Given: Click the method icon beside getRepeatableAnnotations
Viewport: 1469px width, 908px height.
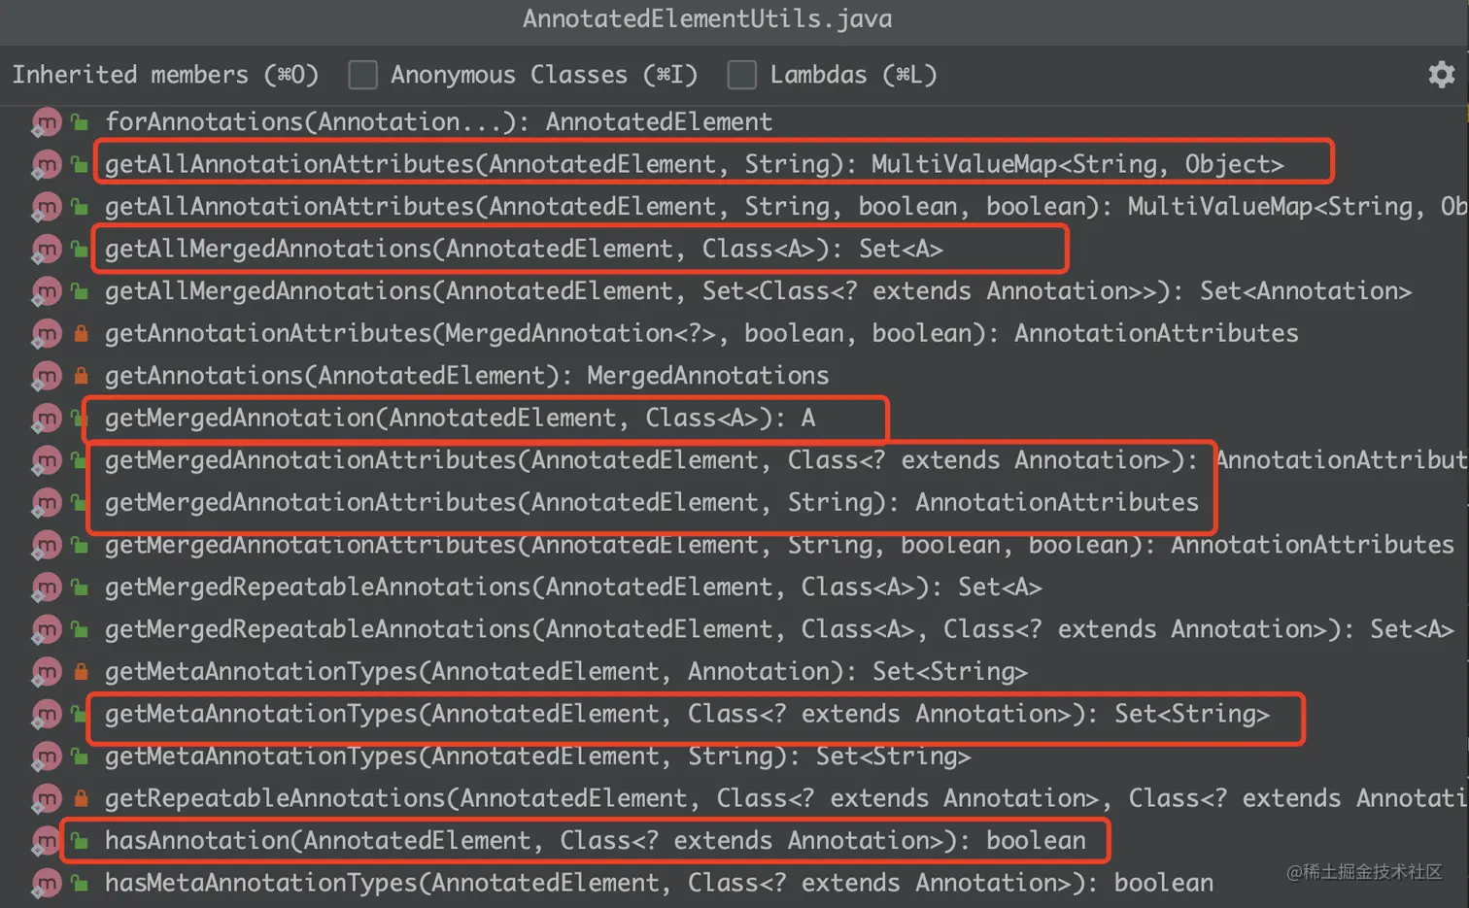Looking at the screenshot, I should click(x=47, y=798).
